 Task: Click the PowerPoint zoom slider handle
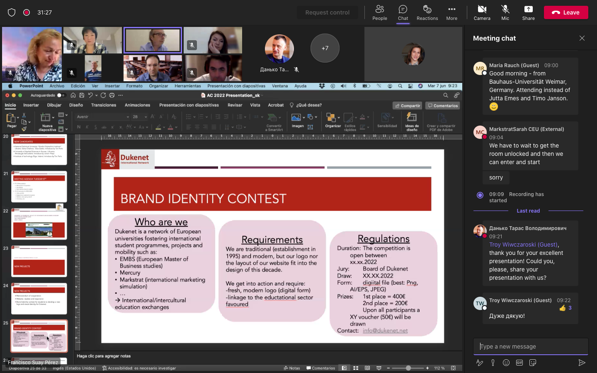[x=408, y=368]
